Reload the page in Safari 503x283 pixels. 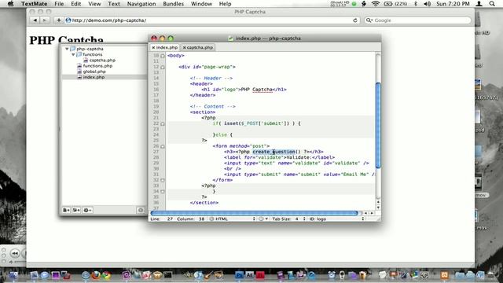[355, 20]
